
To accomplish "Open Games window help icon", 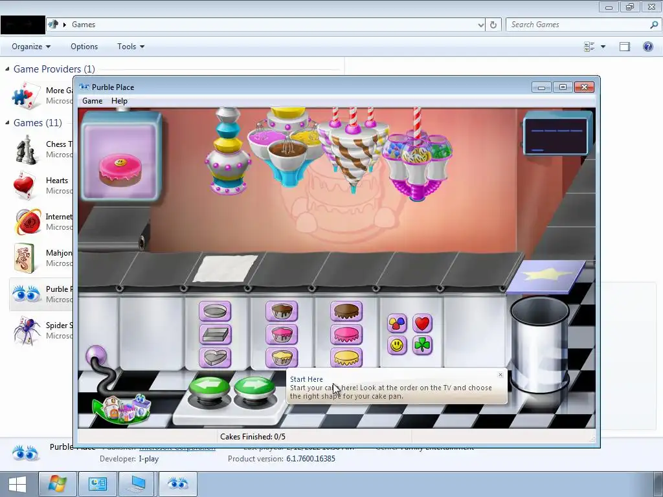I will tap(647, 47).
